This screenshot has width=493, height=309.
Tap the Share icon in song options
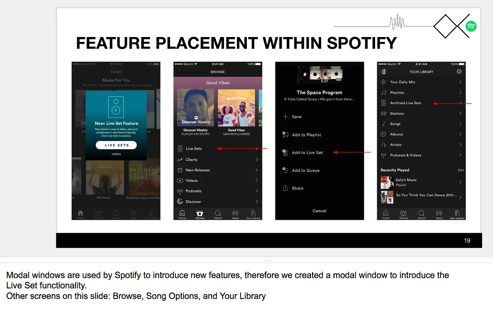285,188
